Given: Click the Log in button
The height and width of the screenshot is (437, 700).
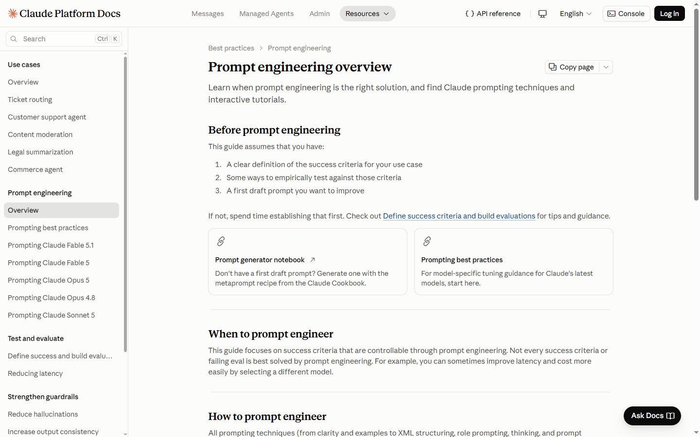Looking at the screenshot, I should [x=669, y=14].
